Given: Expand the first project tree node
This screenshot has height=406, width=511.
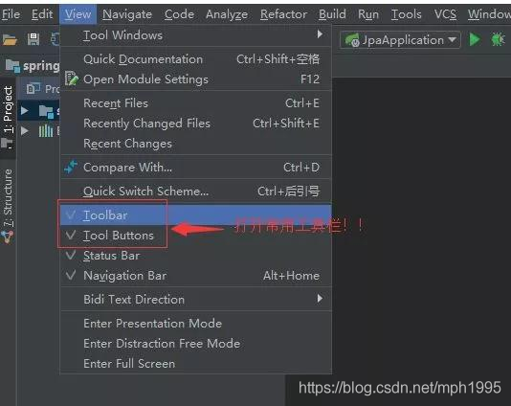Looking at the screenshot, I should [25, 110].
